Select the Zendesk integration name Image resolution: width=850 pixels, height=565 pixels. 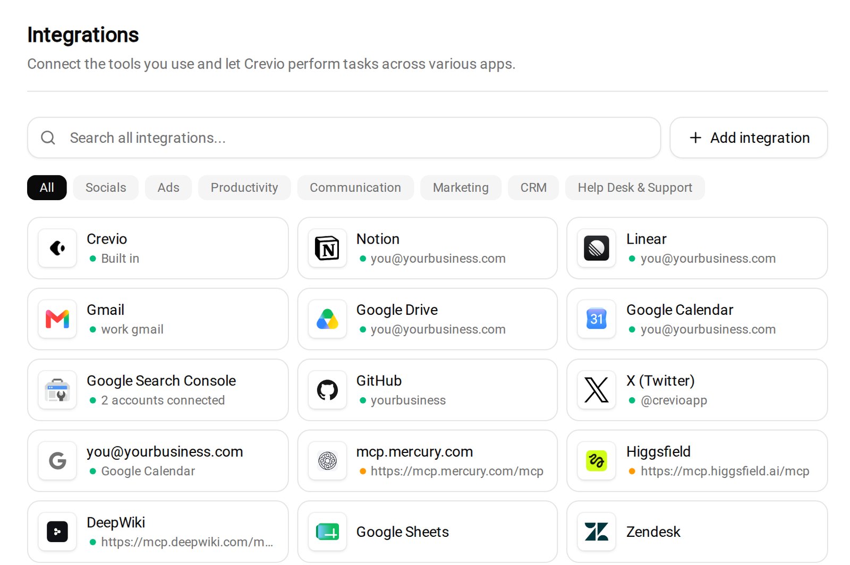click(653, 532)
